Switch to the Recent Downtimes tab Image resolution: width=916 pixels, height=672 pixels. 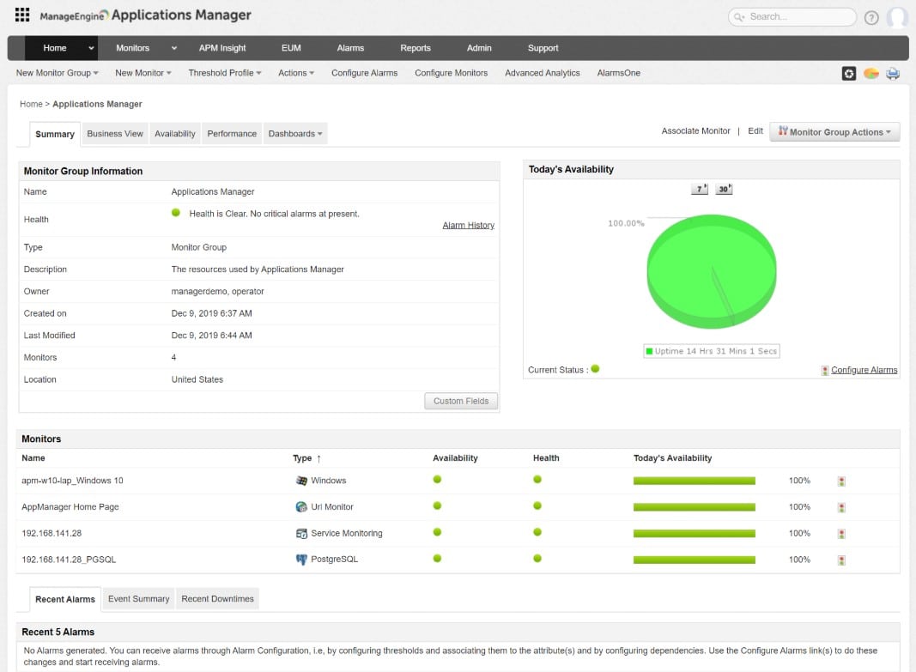(217, 599)
